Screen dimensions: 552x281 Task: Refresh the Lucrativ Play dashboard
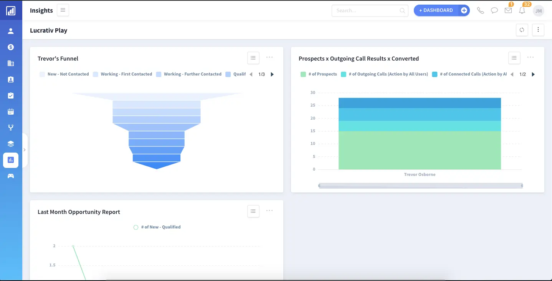coord(522,30)
